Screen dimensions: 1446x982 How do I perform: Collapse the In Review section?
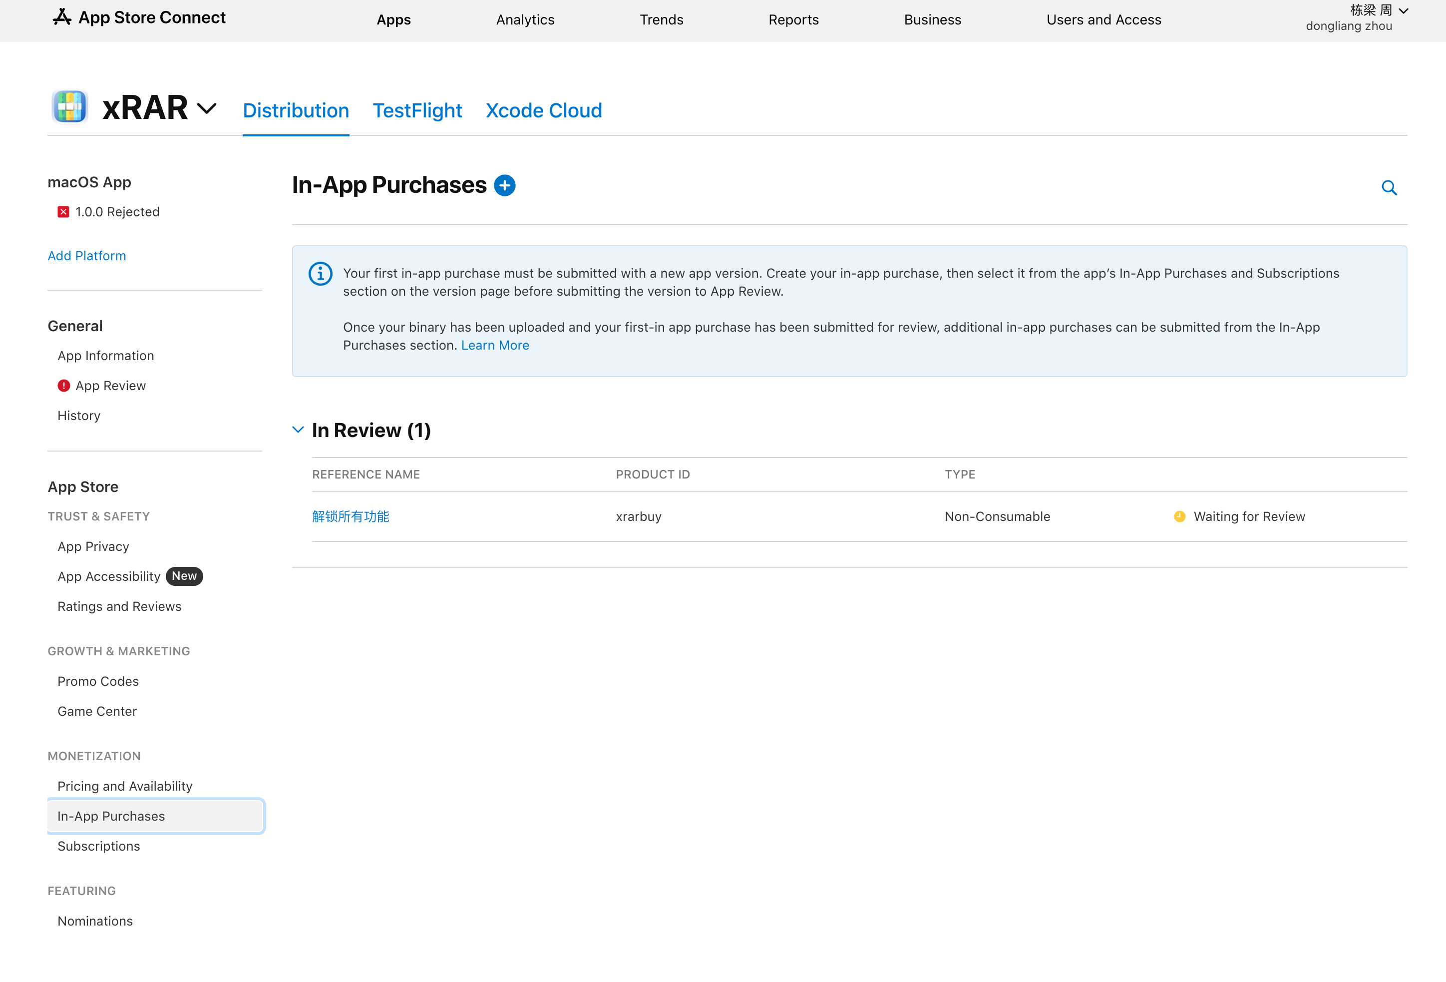(x=298, y=430)
